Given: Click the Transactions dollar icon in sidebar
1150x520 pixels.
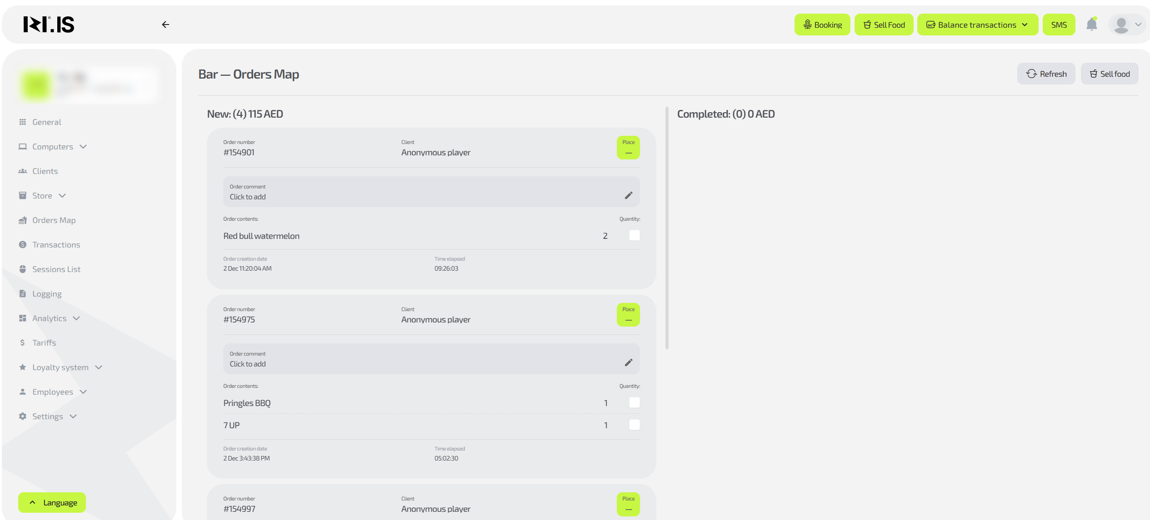Looking at the screenshot, I should click(x=22, y=245).
